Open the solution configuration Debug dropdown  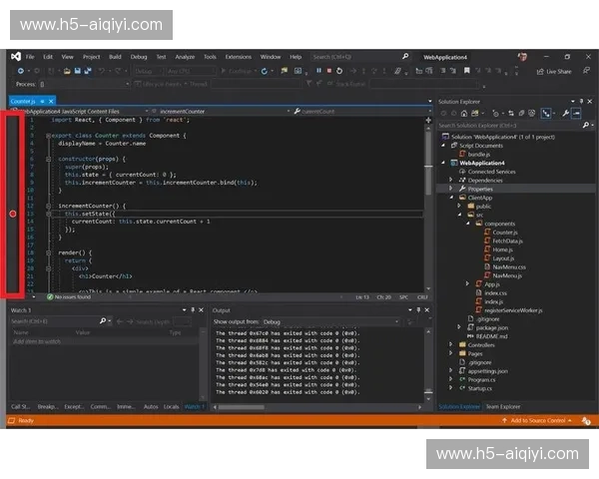(x=149, y=71)
